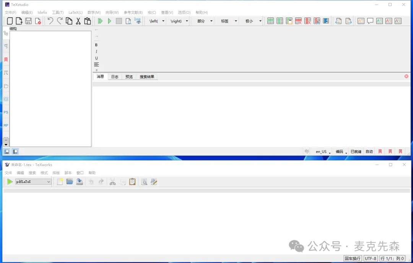Click UTF-8 encoding in TeXworks status bar
The image size is (413, 263).
[370, 258]
